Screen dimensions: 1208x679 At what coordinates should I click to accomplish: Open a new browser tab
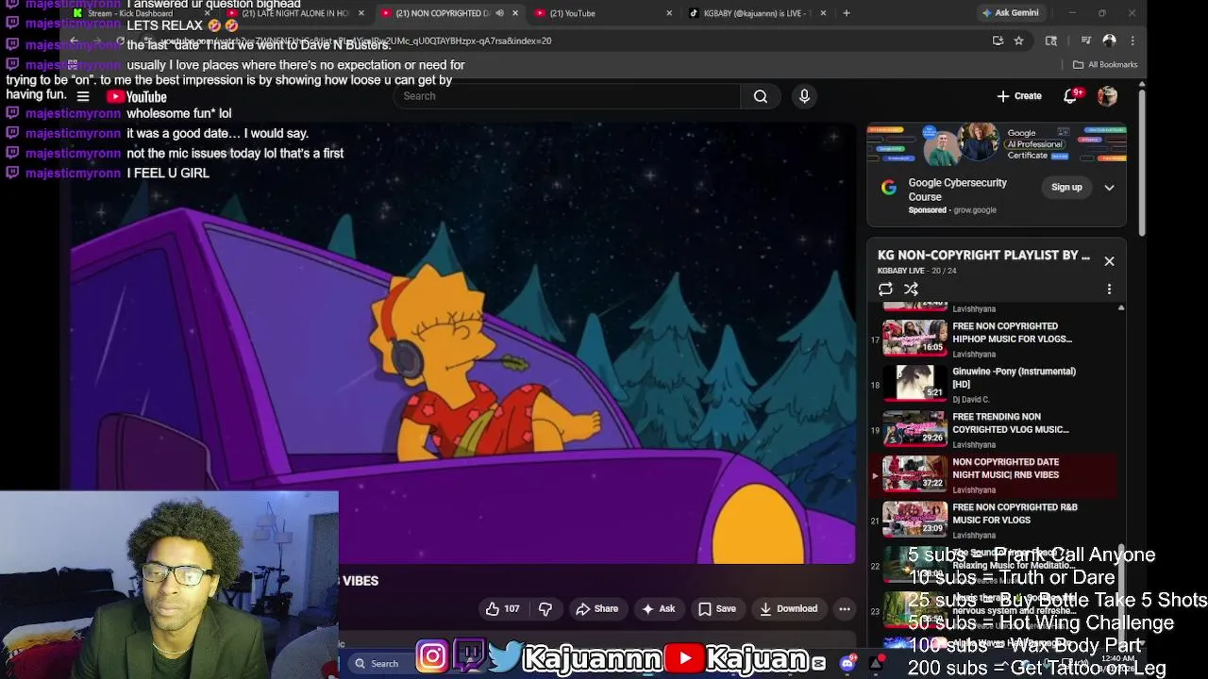pyautogui.click(x=846, y=13)
